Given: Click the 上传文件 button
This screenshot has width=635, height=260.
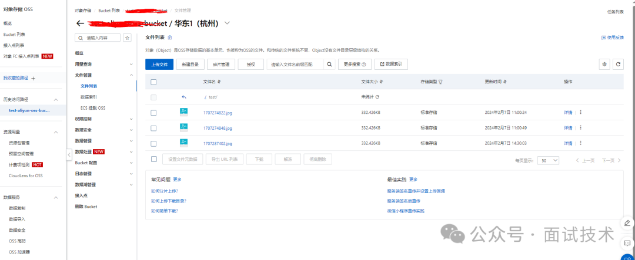Looking at the screenshot, I should pos(159,65).
